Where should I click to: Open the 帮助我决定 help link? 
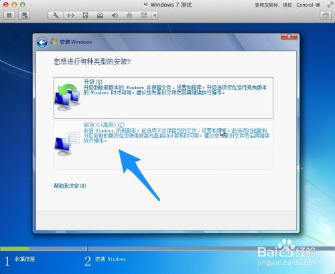tap(70, 186)
